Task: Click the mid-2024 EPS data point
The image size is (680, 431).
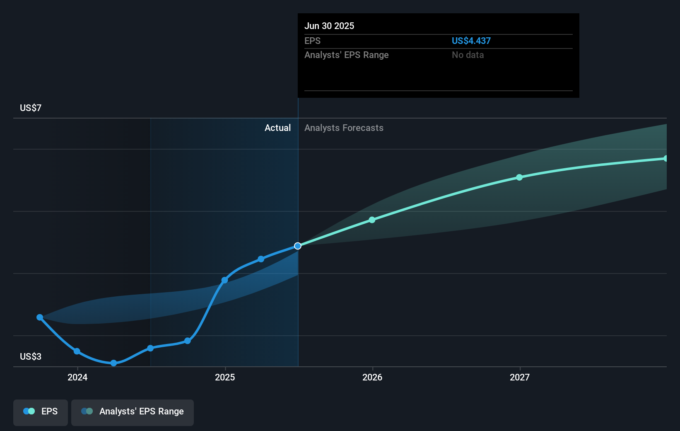Action: tap(150, 348)
